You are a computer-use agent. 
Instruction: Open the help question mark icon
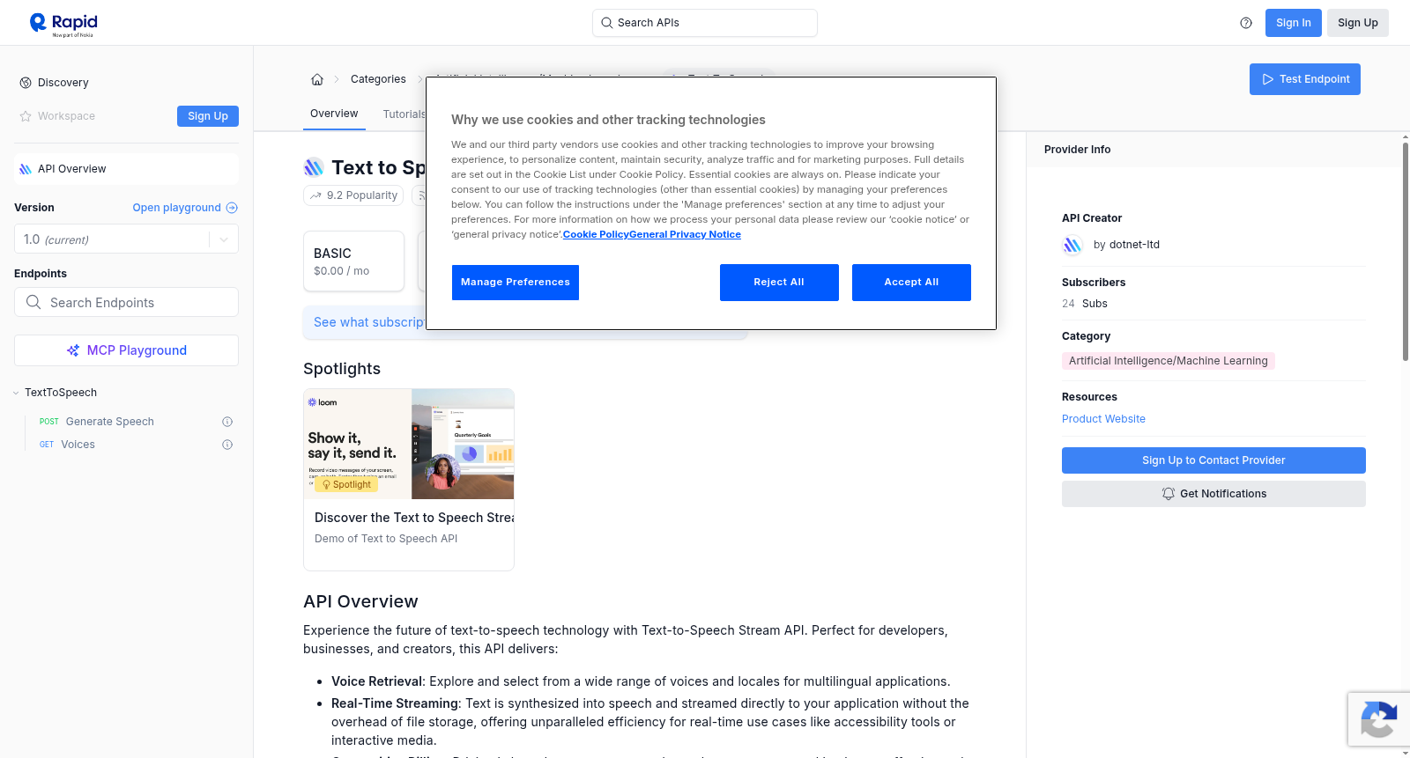1246,23
